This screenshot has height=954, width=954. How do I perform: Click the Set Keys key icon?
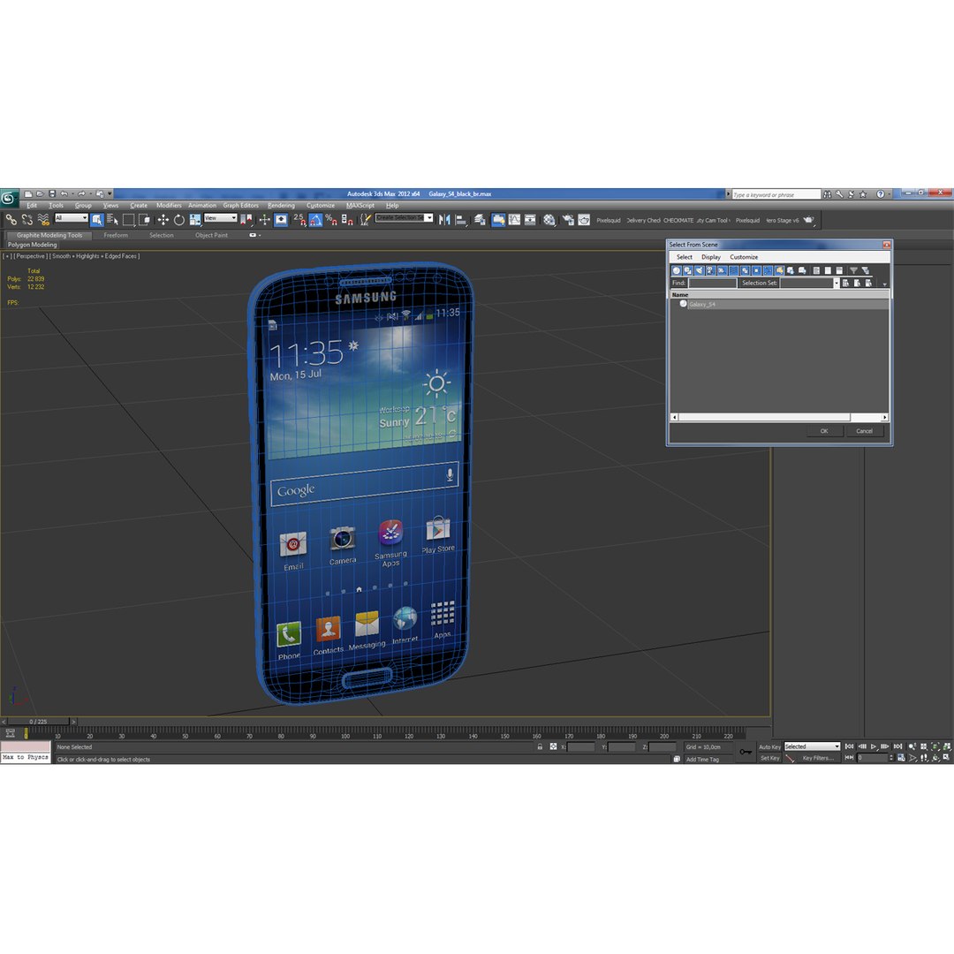746,752
